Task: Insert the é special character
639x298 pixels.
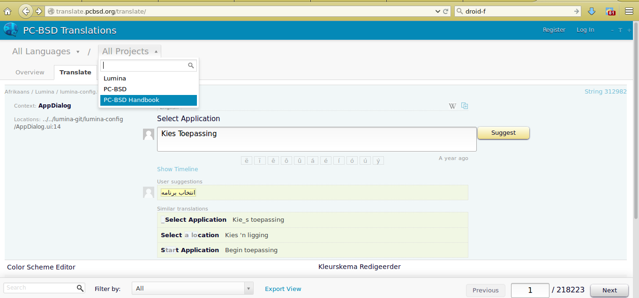Action: coord(326,161)
